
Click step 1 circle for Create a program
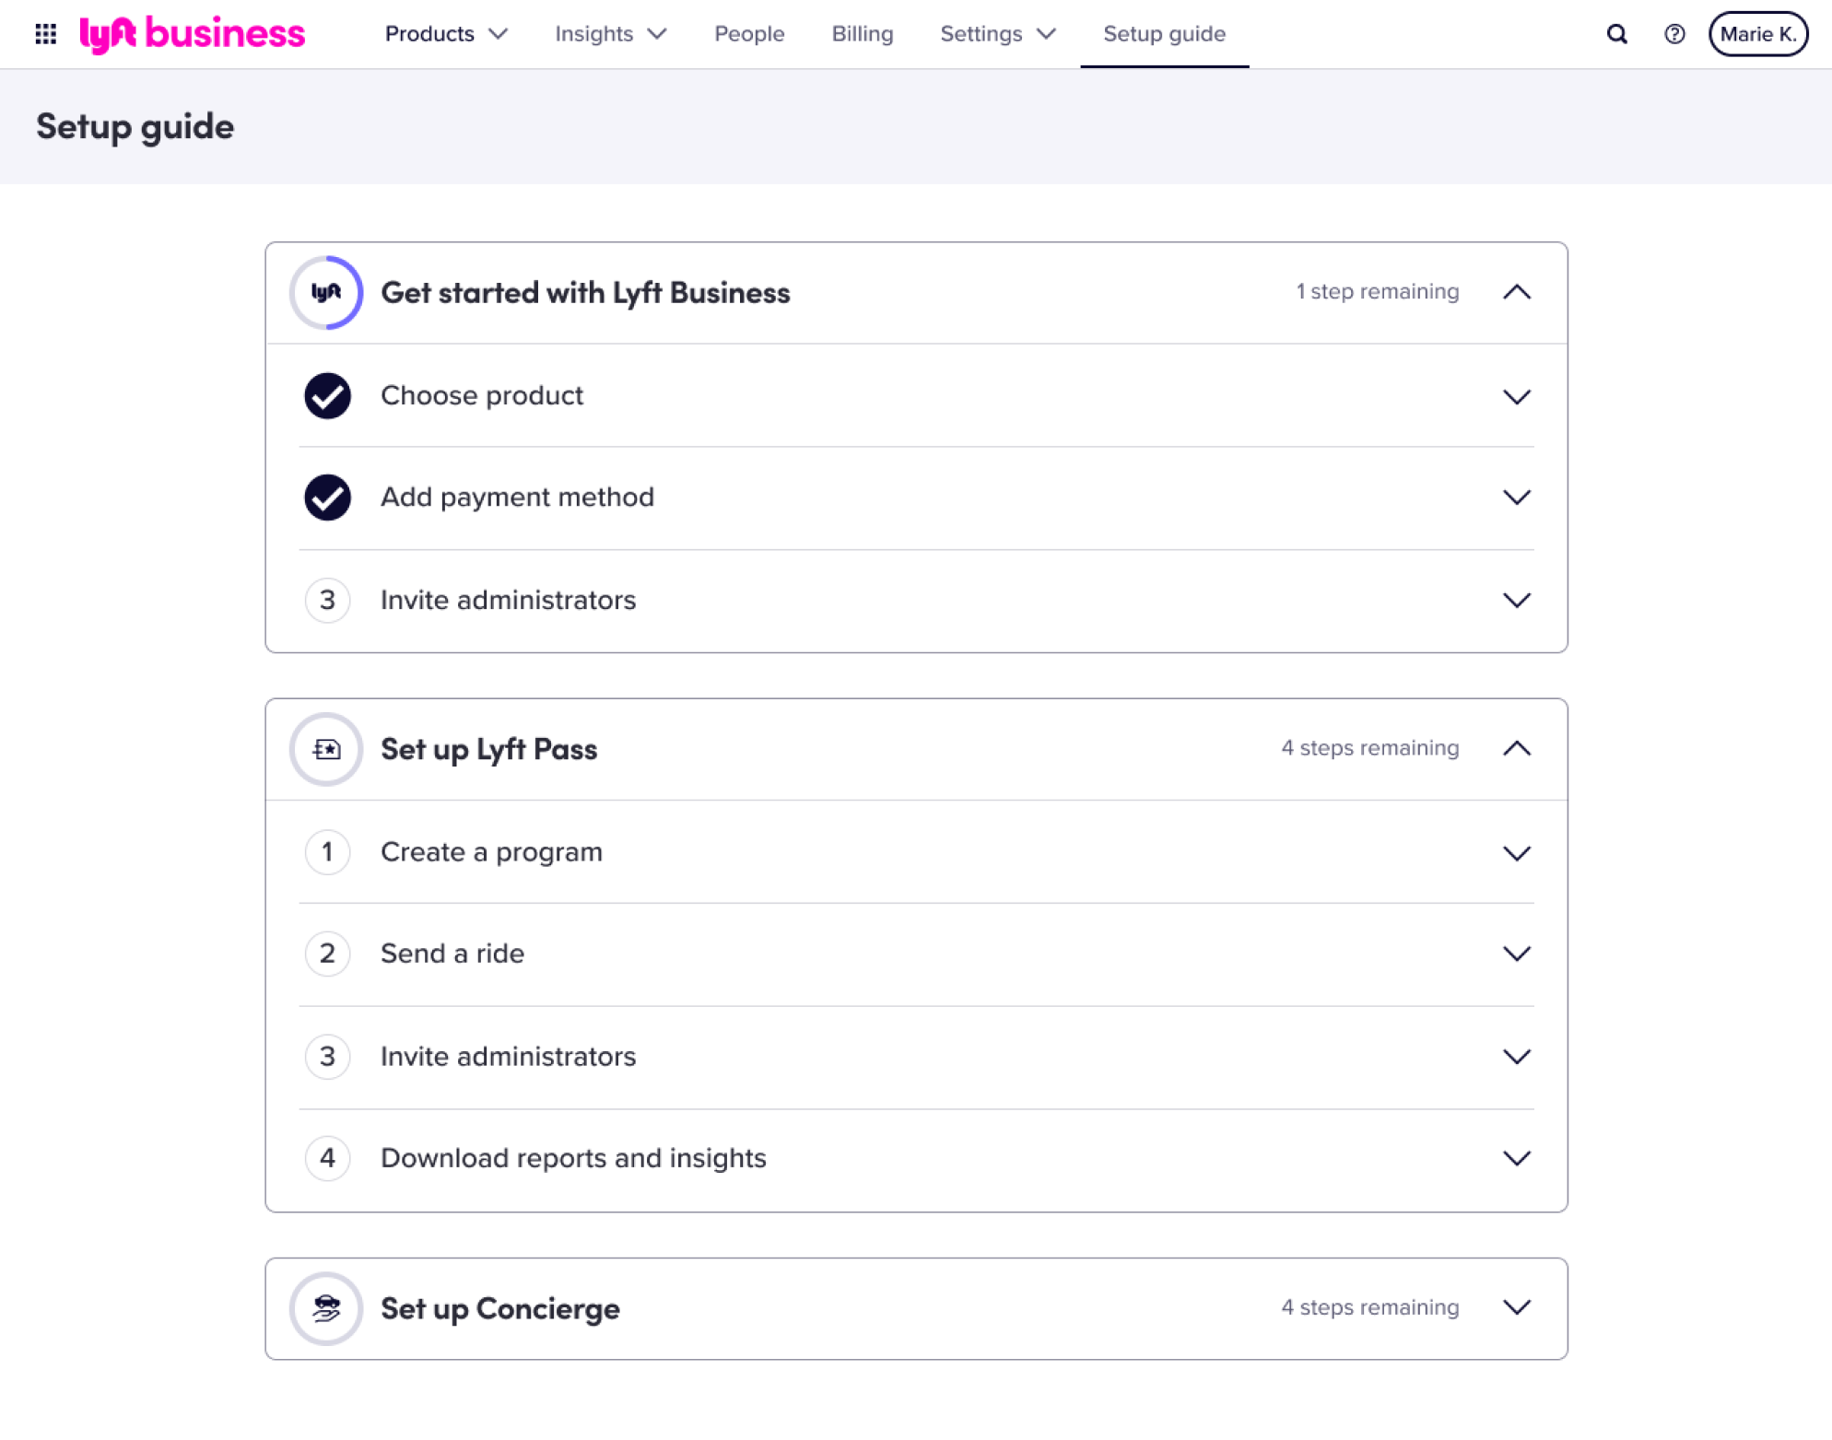click(x=327, y=852)
